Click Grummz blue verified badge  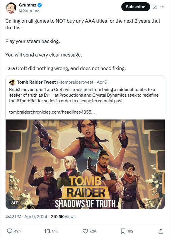pyautogui.click(x=40, y=5)
